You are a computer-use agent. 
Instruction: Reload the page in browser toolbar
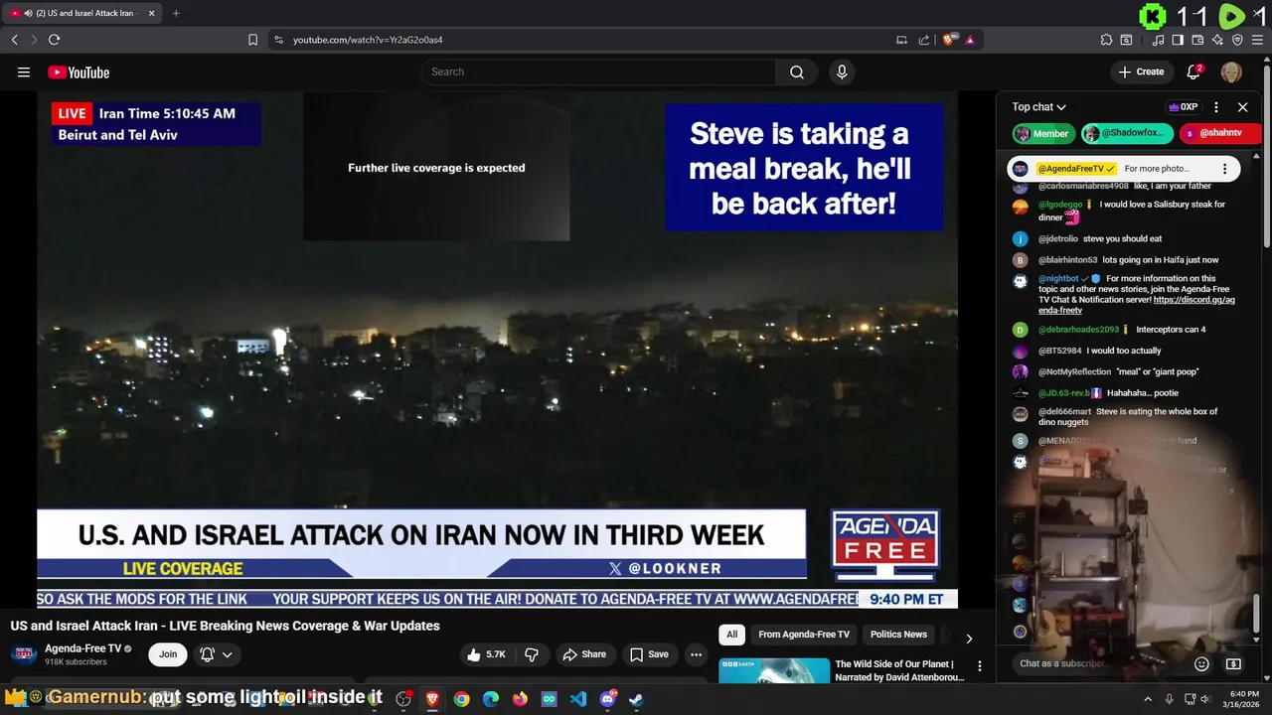click(54, 40)
